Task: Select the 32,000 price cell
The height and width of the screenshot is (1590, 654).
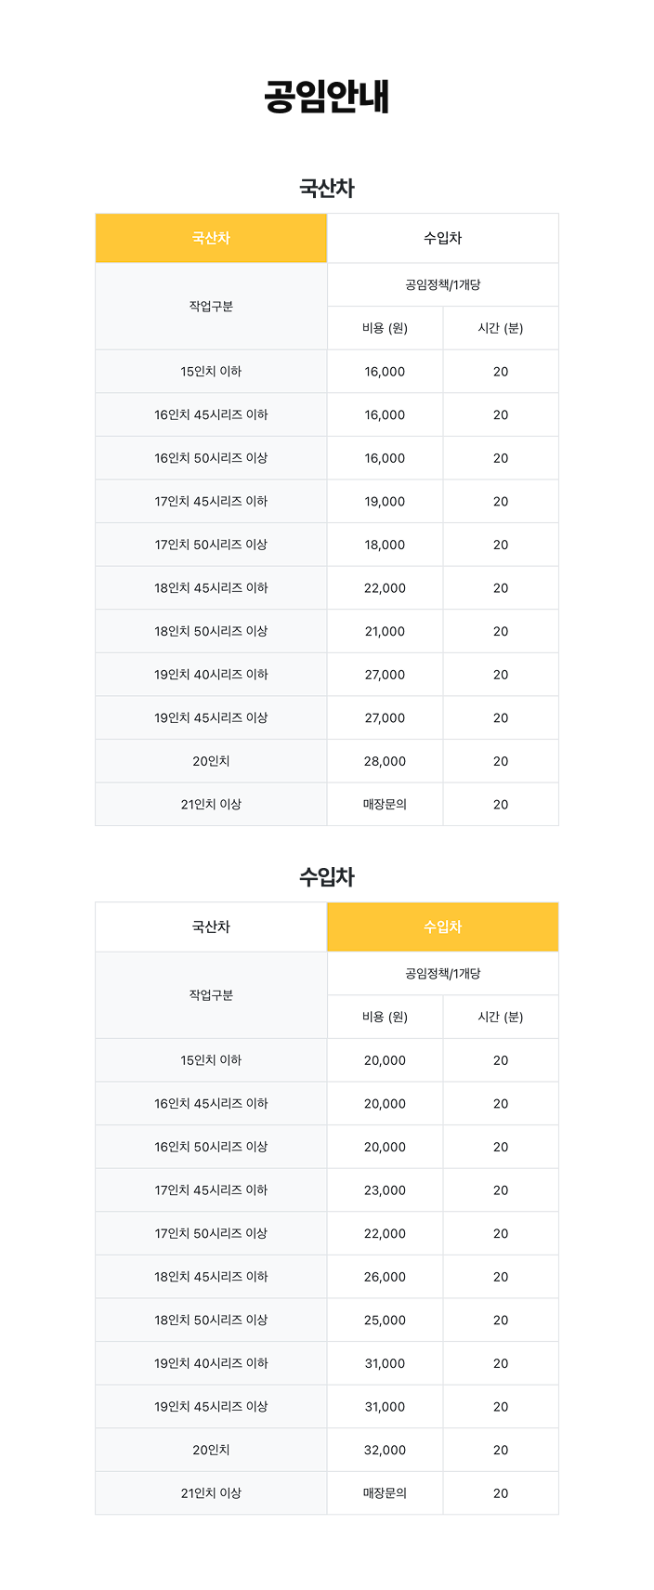Action: point(385,1450)
